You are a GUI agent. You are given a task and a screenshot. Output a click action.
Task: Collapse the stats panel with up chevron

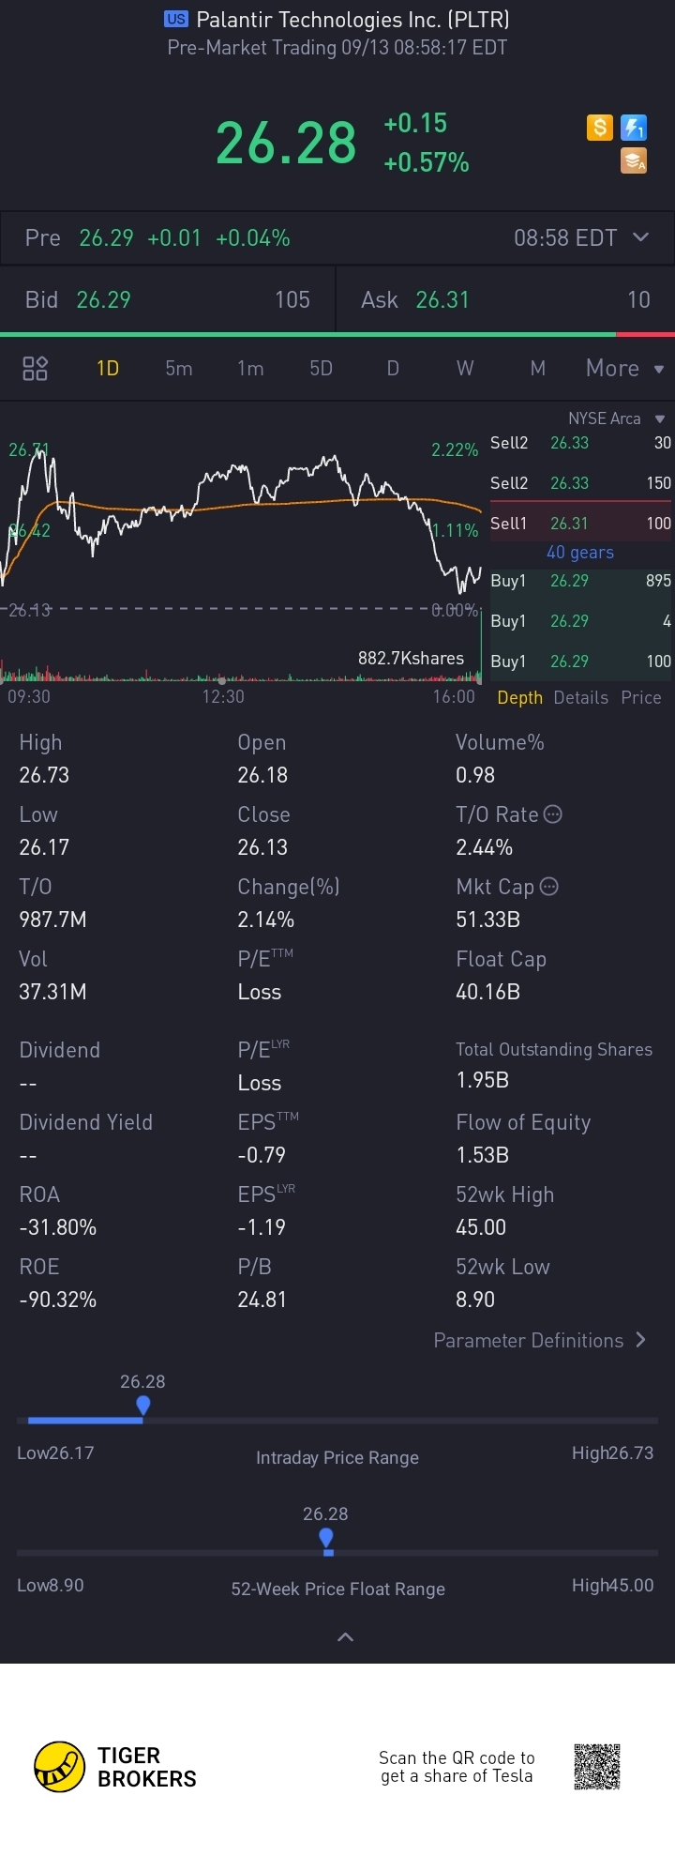pos(345,1636)
